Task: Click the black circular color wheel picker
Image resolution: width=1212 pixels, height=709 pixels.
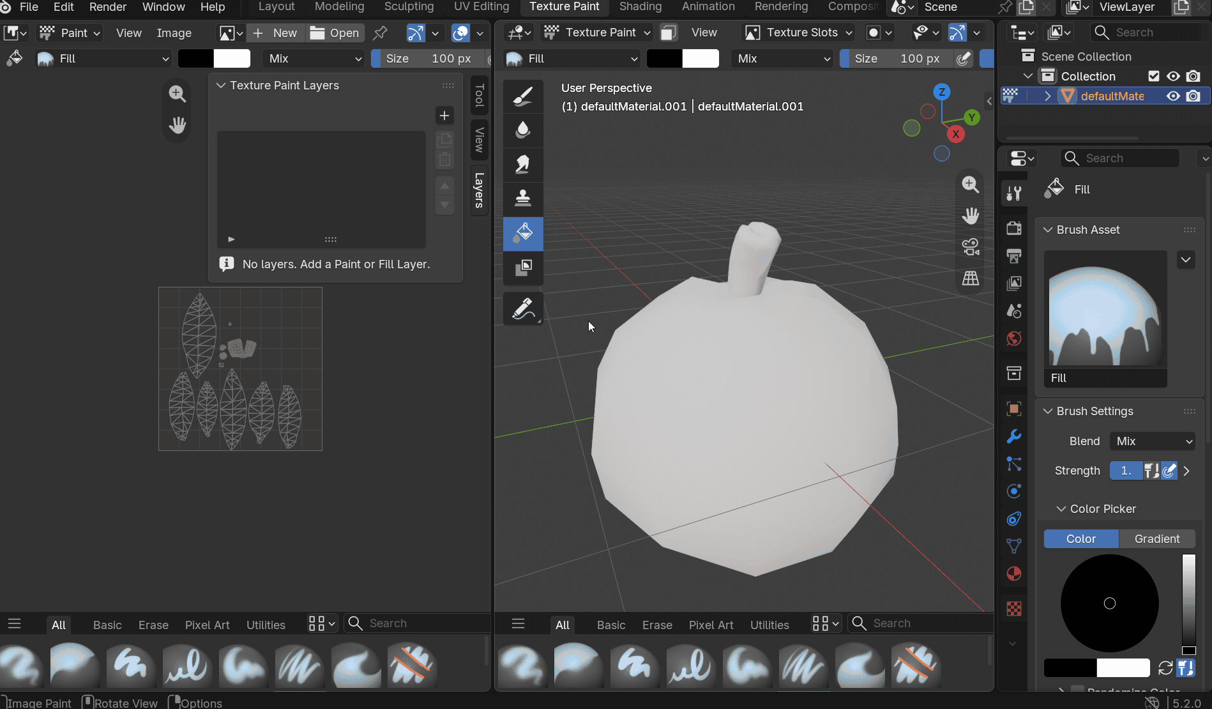Action: [x=1109, y=603]
